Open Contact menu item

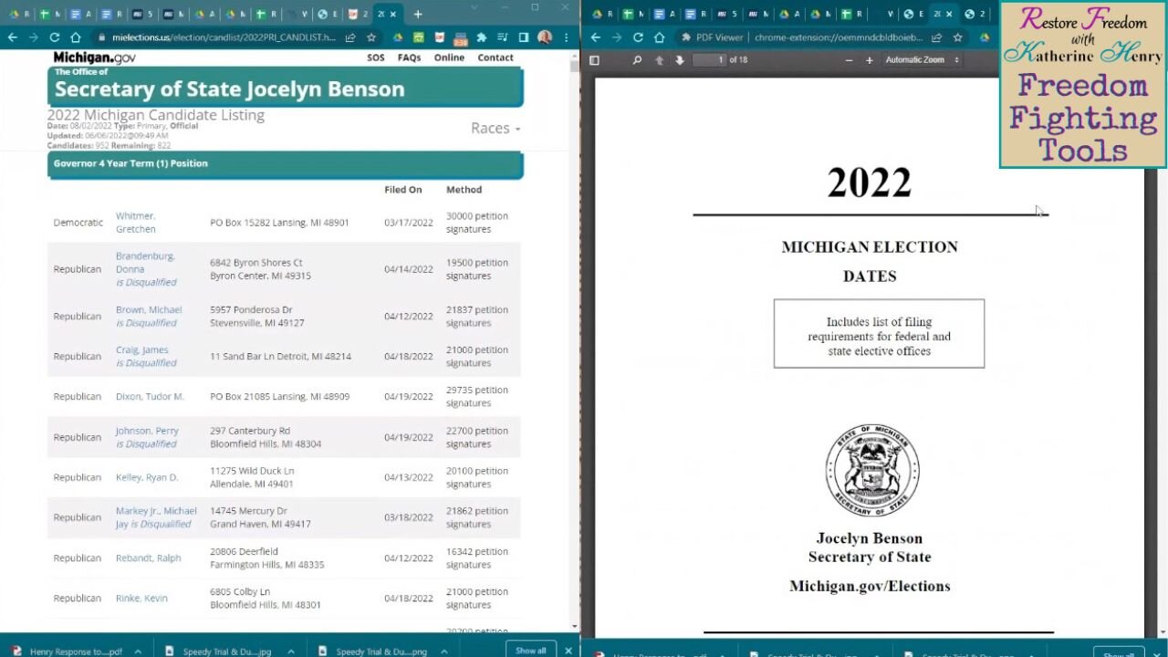pyautogui.click(x=495, y=57)
